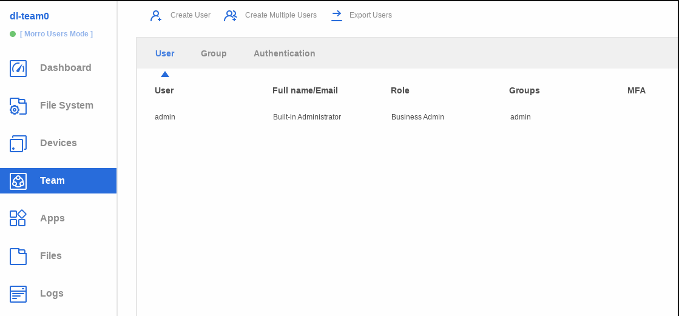Viewport: 679px width, 316px height.
Task: Click the Logs icon in sidebar
Action: click(18, 294)
